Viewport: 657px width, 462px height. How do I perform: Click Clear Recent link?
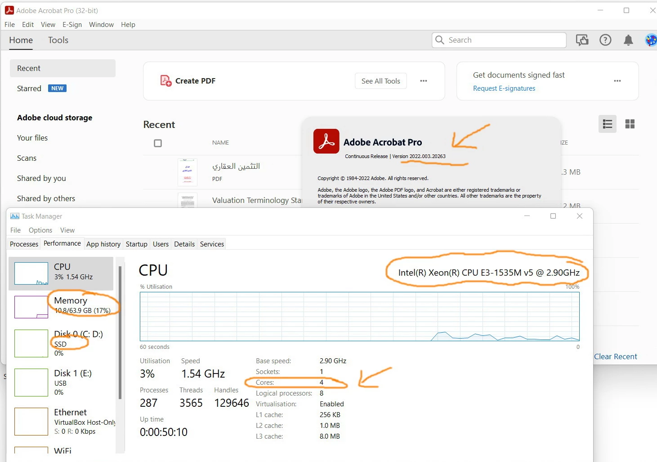coord(616,356)
